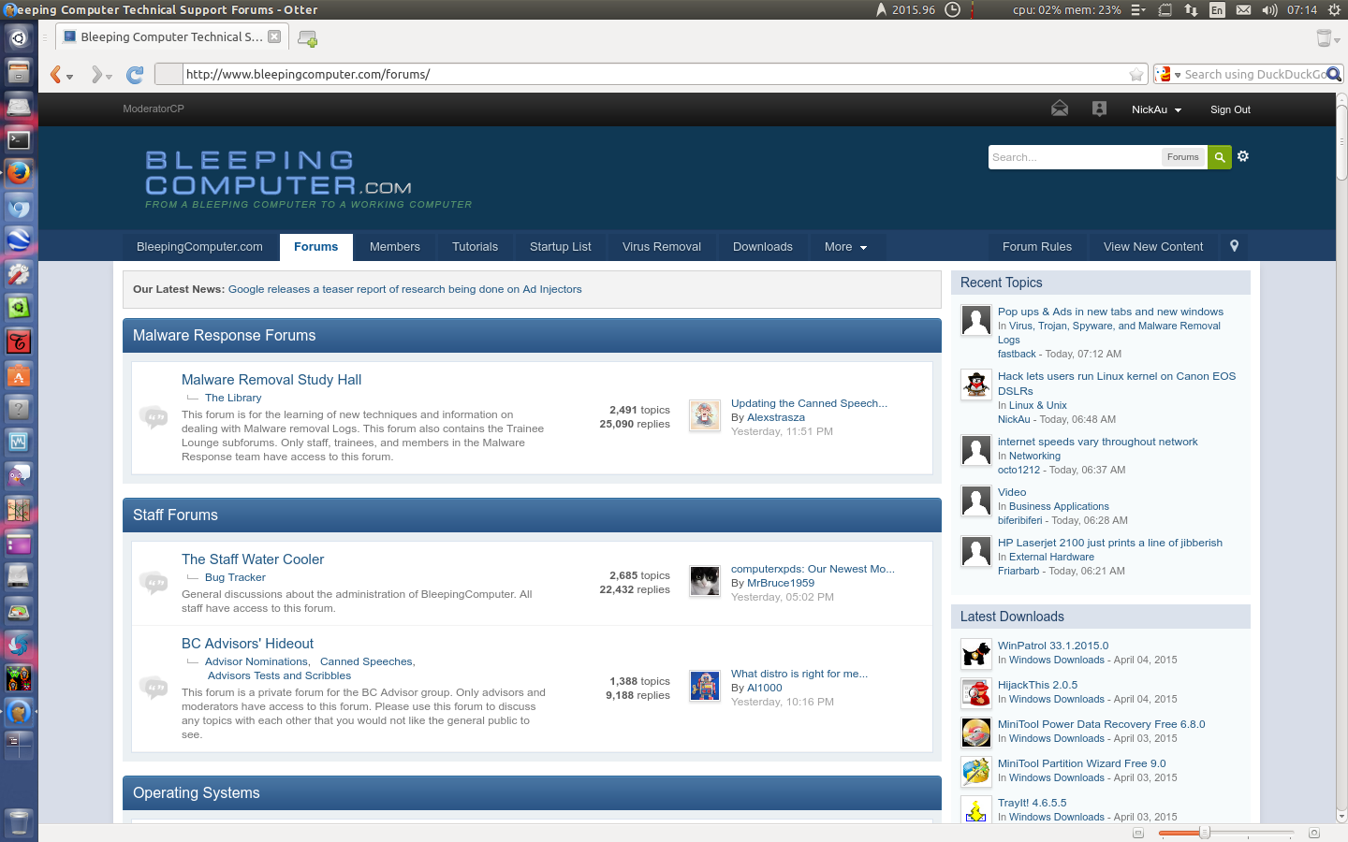Open the system gear menu in top panel

(1336, 9)
